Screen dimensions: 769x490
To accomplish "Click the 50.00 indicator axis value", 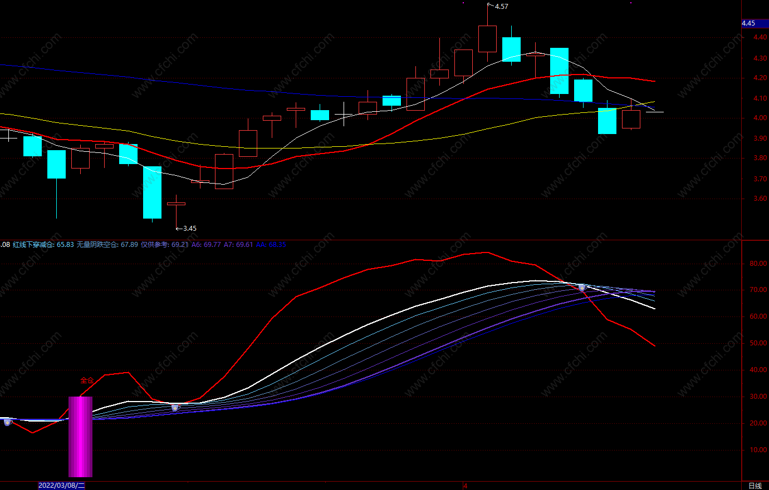I will coord(758,343).
